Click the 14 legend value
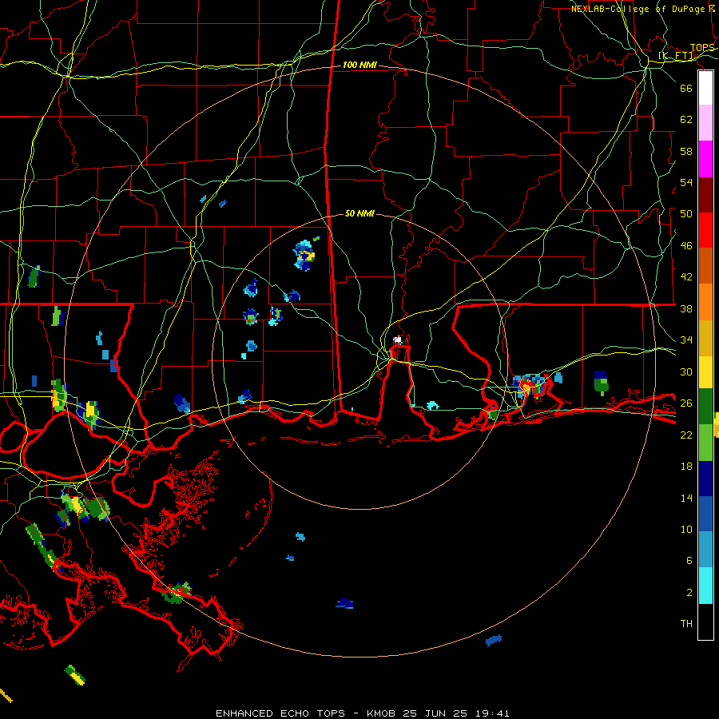719x719 pixels. point(686,498)
